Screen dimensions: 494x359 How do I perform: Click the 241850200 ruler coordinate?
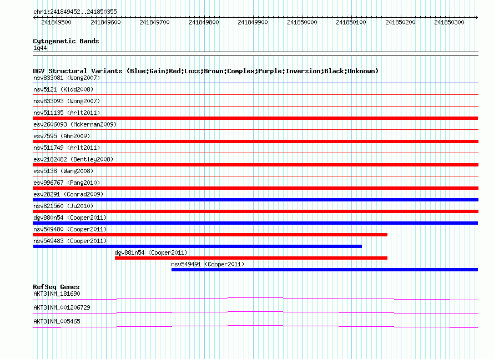pyautogui.click(x=400, y=22)
